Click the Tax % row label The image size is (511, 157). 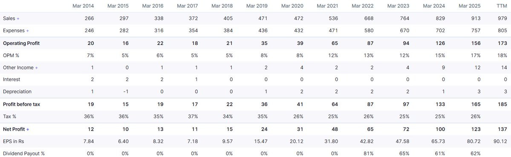[9, 116]
